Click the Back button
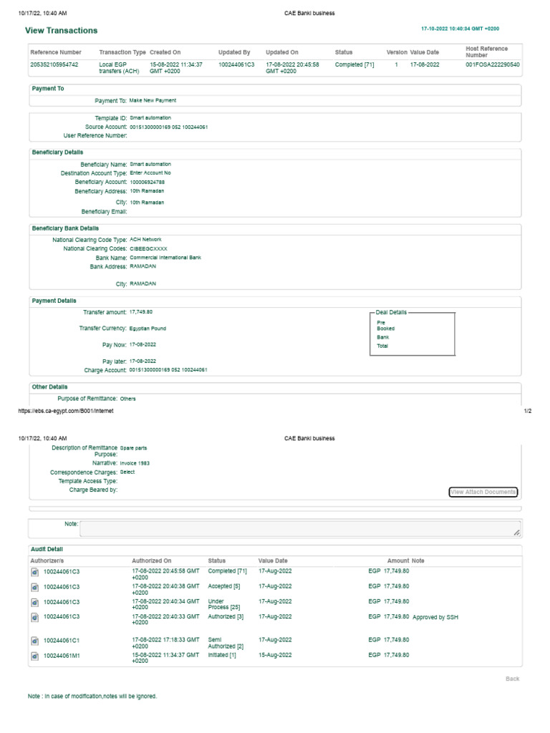This screenshot has height=733, width=550. (x=513, y=679)
